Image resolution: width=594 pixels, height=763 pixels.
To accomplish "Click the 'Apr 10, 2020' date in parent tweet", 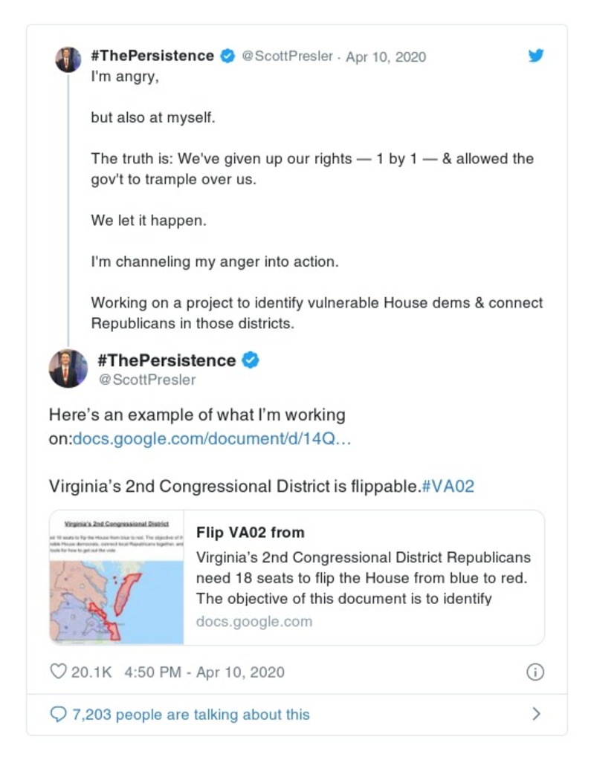I will pyautogui.click(x=386, y=56).
